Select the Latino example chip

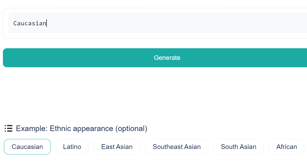(x=72, y=147)
